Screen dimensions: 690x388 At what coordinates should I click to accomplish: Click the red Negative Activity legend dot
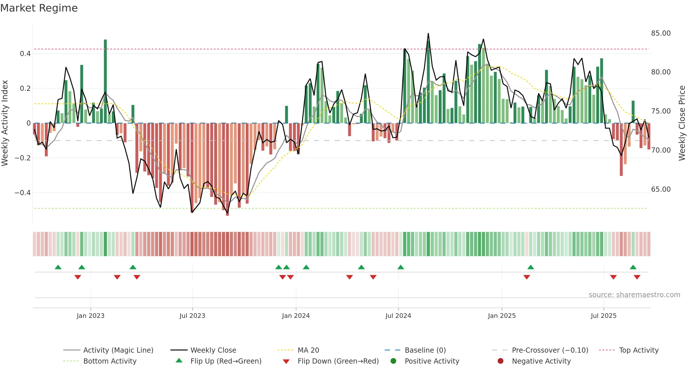click(x=501, y=361)
